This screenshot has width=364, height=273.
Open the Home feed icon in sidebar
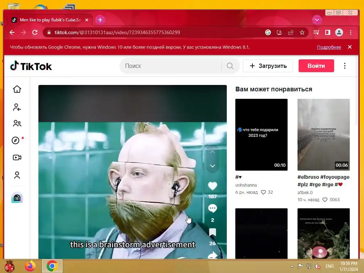[x=17, y=89]
